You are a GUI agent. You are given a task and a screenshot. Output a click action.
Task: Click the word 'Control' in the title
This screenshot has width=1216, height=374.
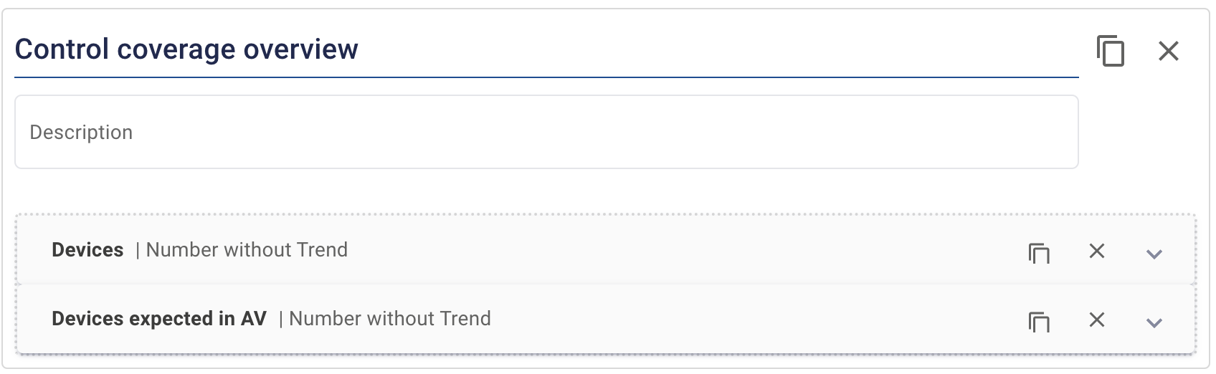(62, 49)
